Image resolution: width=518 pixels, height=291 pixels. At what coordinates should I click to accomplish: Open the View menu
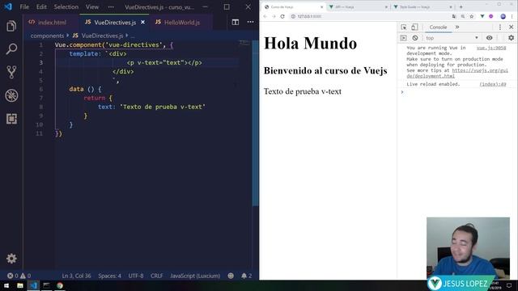point(92,6)
